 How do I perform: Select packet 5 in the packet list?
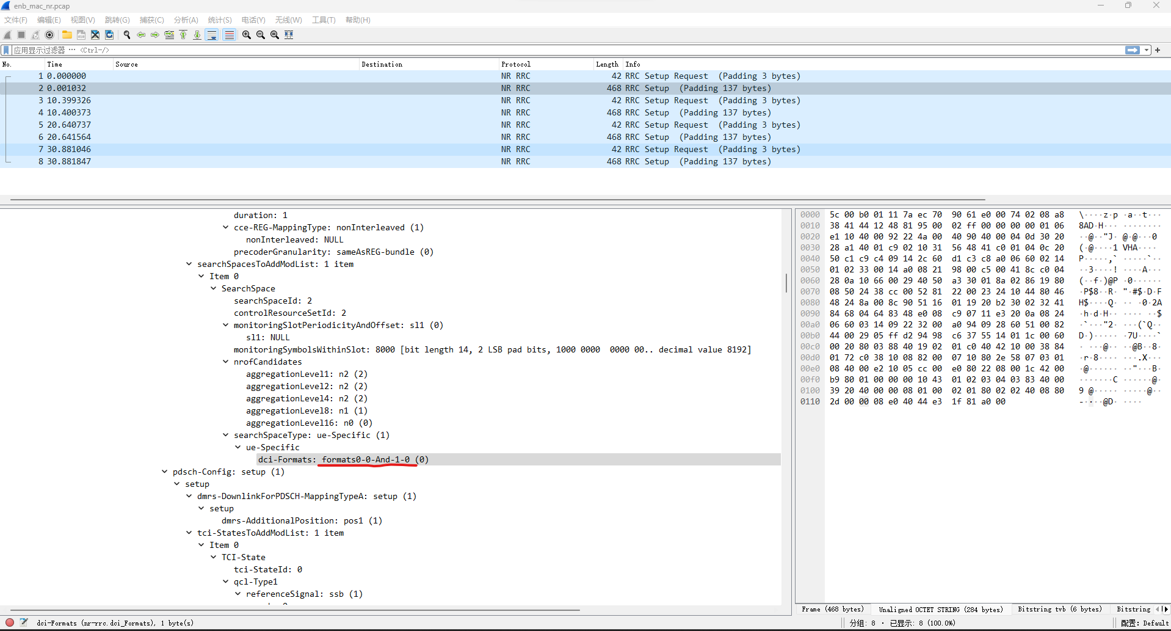point(244,125)
